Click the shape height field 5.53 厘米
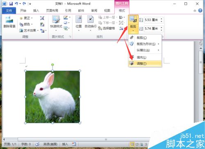This screenshot has height=149, width=205. [152, 20]
